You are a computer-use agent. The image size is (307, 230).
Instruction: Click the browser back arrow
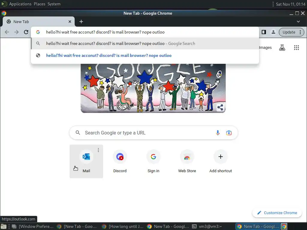[7, 32]
